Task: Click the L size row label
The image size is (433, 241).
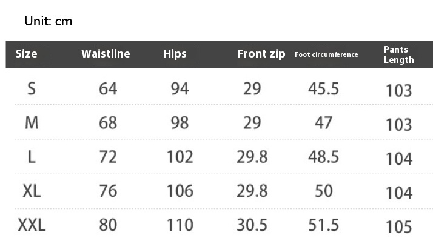Action: coord(32,157)
